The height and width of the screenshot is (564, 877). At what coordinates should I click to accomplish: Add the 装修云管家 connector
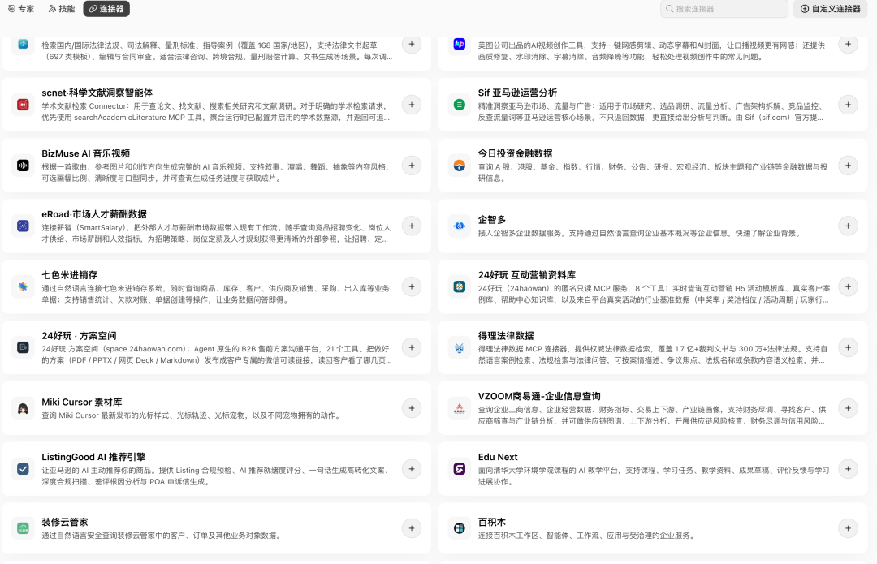(412, 528)
